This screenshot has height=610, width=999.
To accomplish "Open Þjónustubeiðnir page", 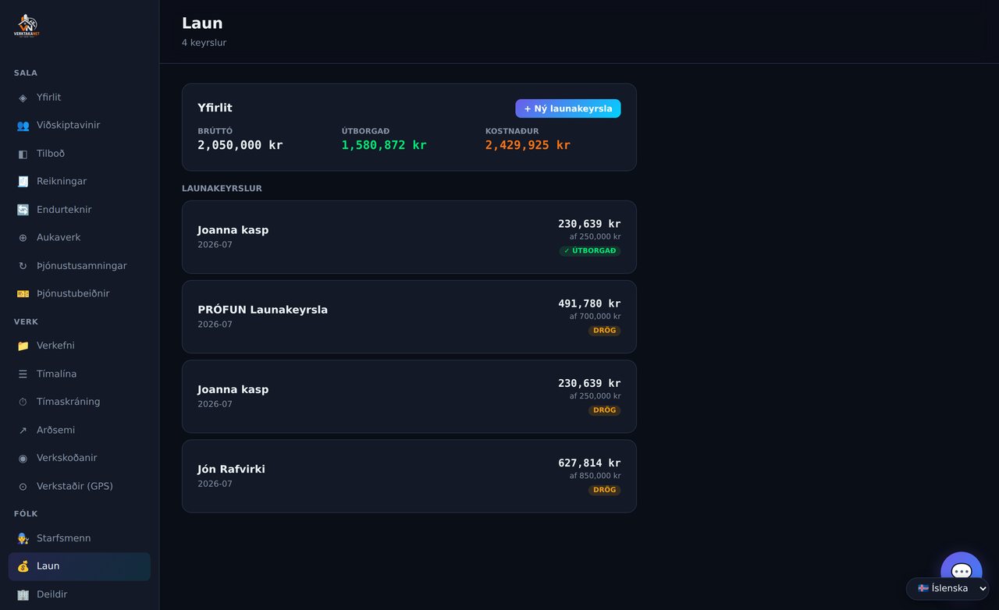I will coord(80,294).
